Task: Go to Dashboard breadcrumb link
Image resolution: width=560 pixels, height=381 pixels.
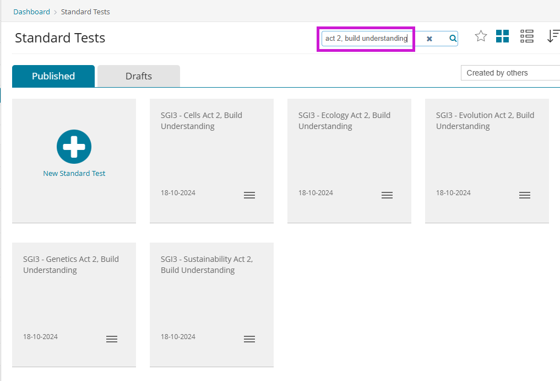Action: coord(31,12)
